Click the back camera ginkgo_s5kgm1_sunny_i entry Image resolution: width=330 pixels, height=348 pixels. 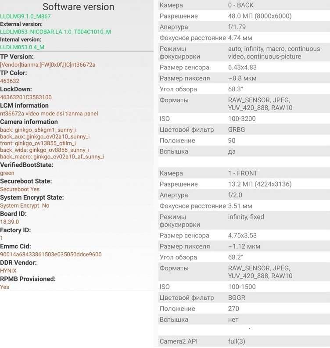38,130
